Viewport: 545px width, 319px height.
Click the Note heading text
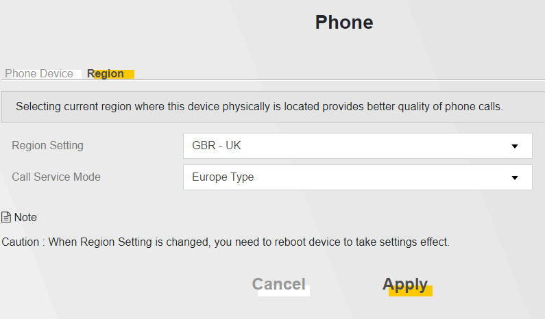(25, 217)
